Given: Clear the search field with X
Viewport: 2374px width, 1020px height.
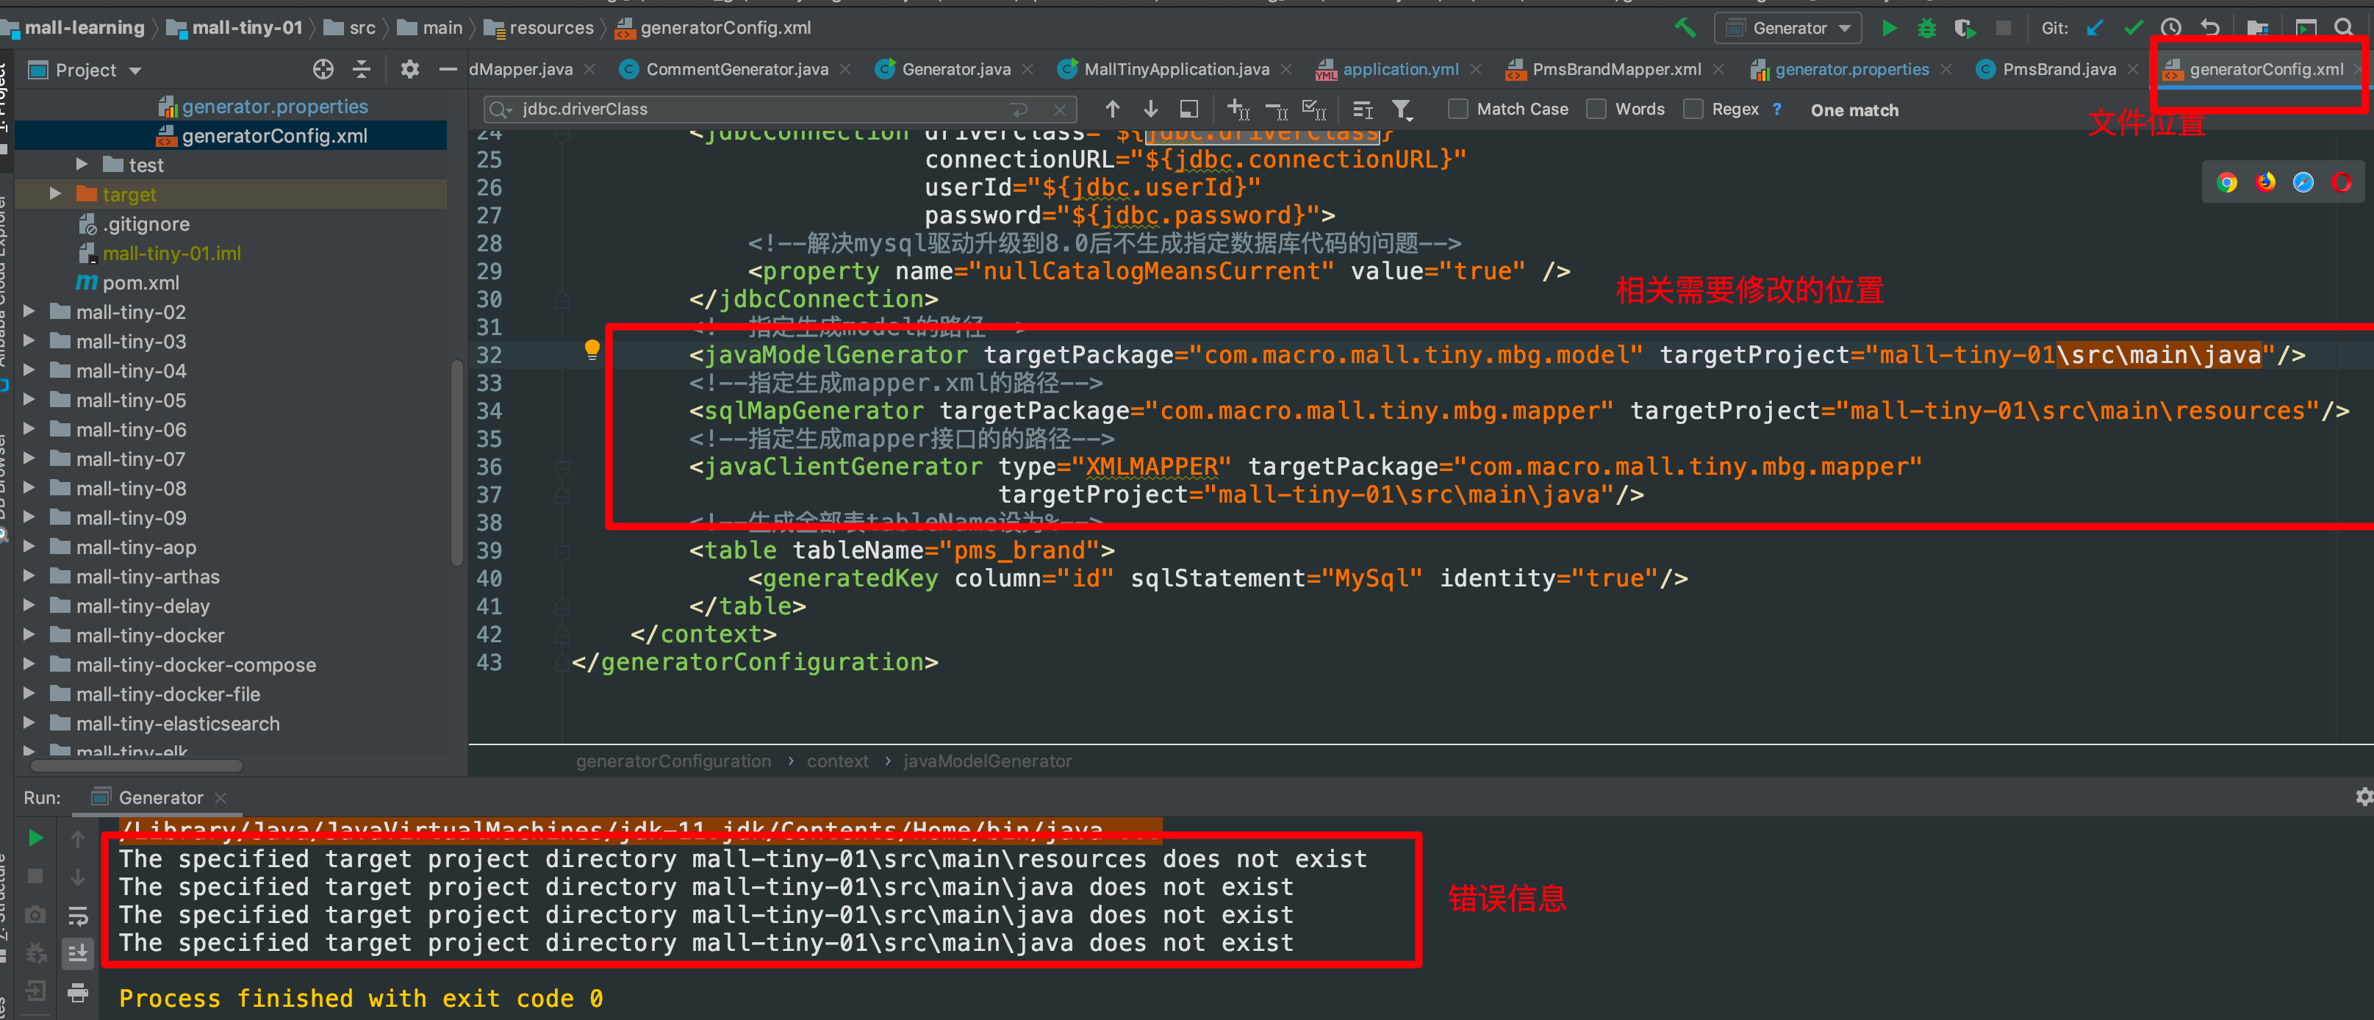Looking at the screenshot, I should (1060, 110).
